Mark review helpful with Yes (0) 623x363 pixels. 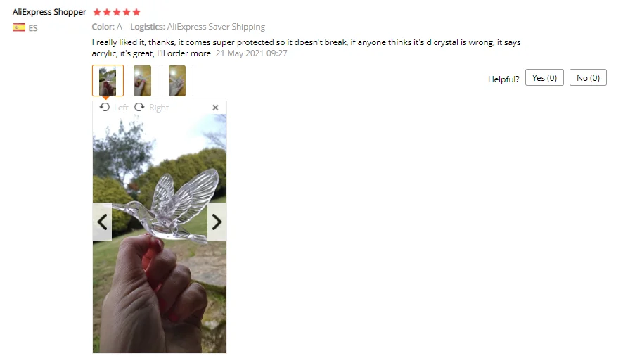[544, 77]
